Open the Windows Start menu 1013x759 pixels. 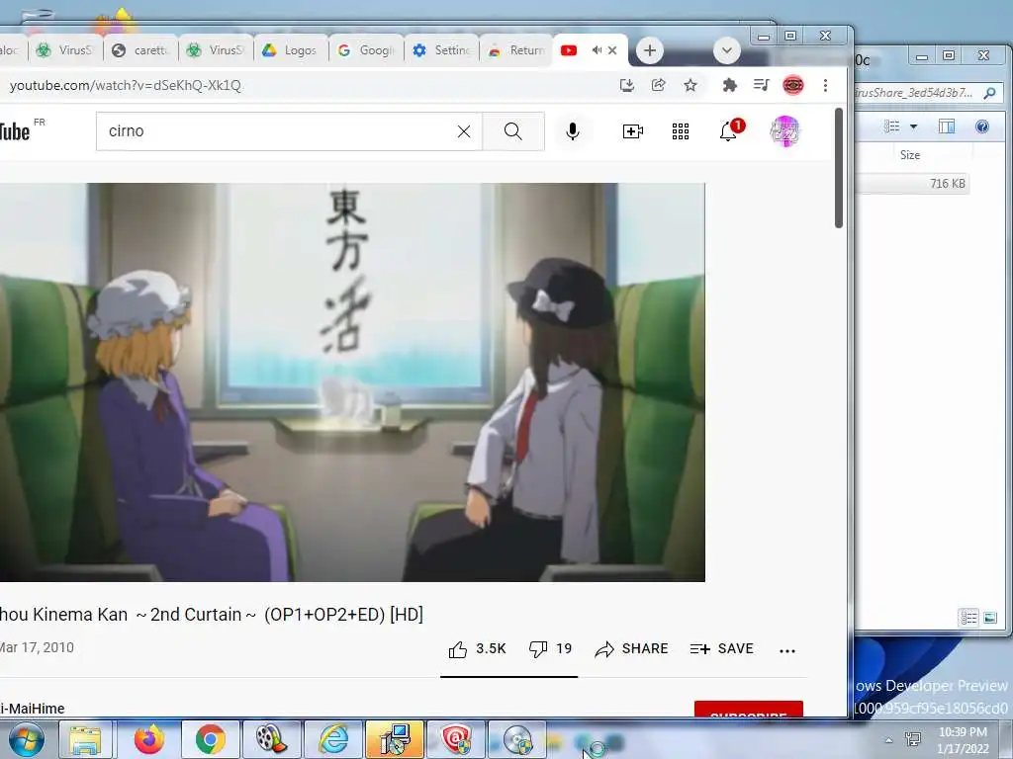tap(26, 739)
